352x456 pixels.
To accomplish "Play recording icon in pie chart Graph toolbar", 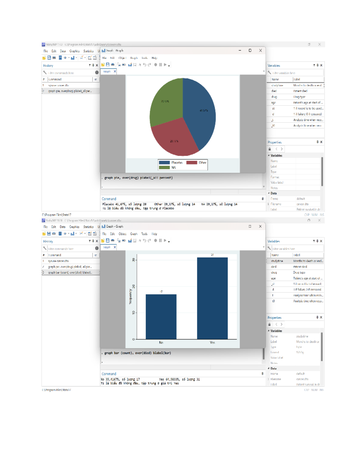I will click(x=165, y=65).
